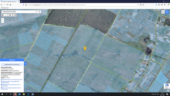Open the blue hamburger menu
Image resolution: width=170 pixels, height=96 pixels.
click(x=167, y=12)
